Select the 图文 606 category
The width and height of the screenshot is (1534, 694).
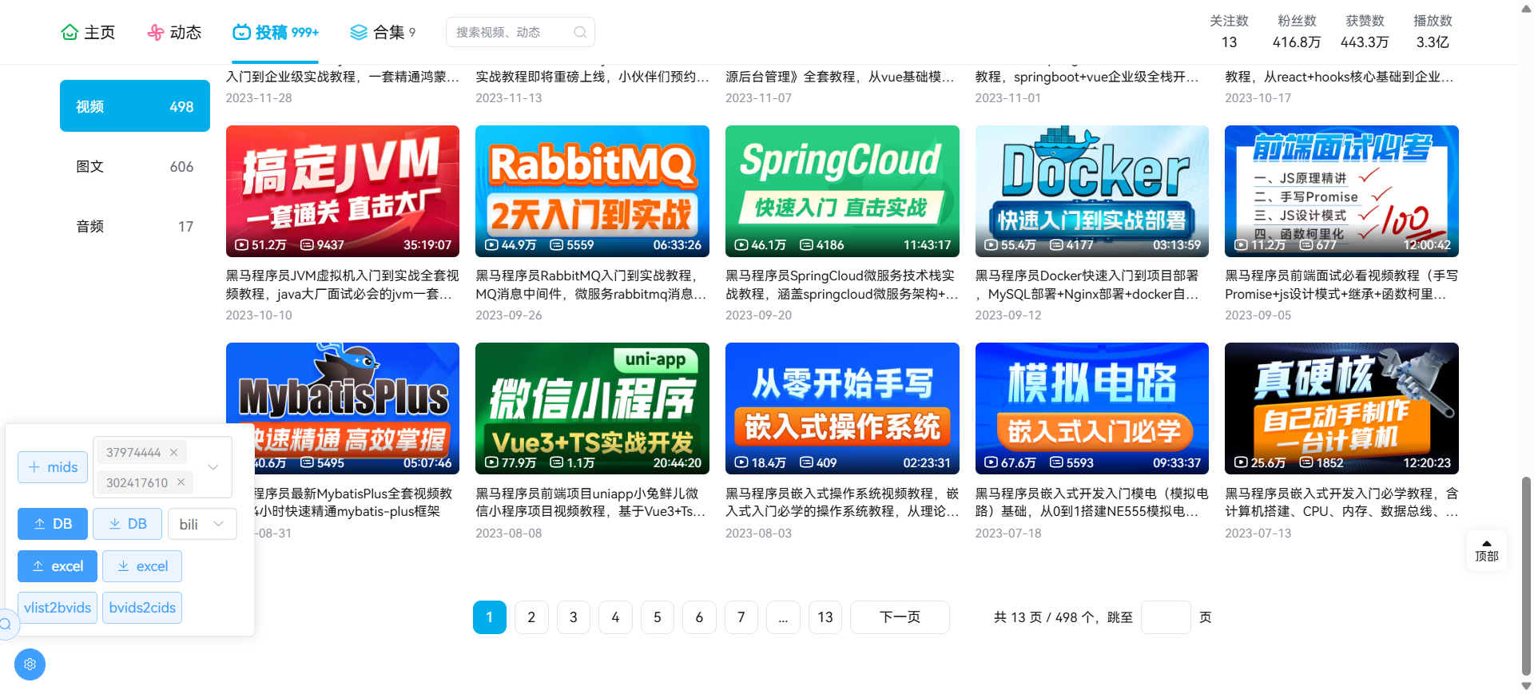pyautogui.click(x=135, y=166)
